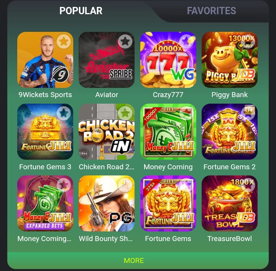
Task: Open the TreasureBowl game tile
Action: click(x=230, y=203)
